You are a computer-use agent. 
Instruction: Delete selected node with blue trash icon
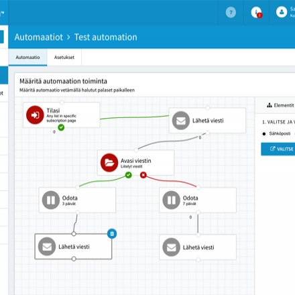point(112,234)
